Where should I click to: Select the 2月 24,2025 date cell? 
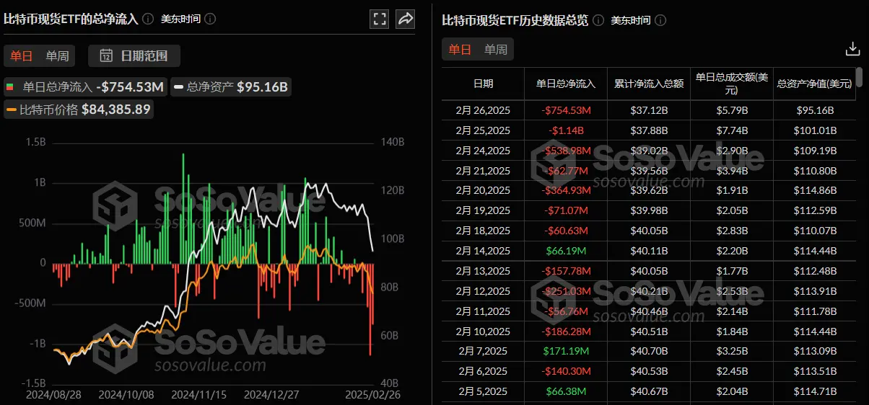pyautogui.click(x=483, y=151)
